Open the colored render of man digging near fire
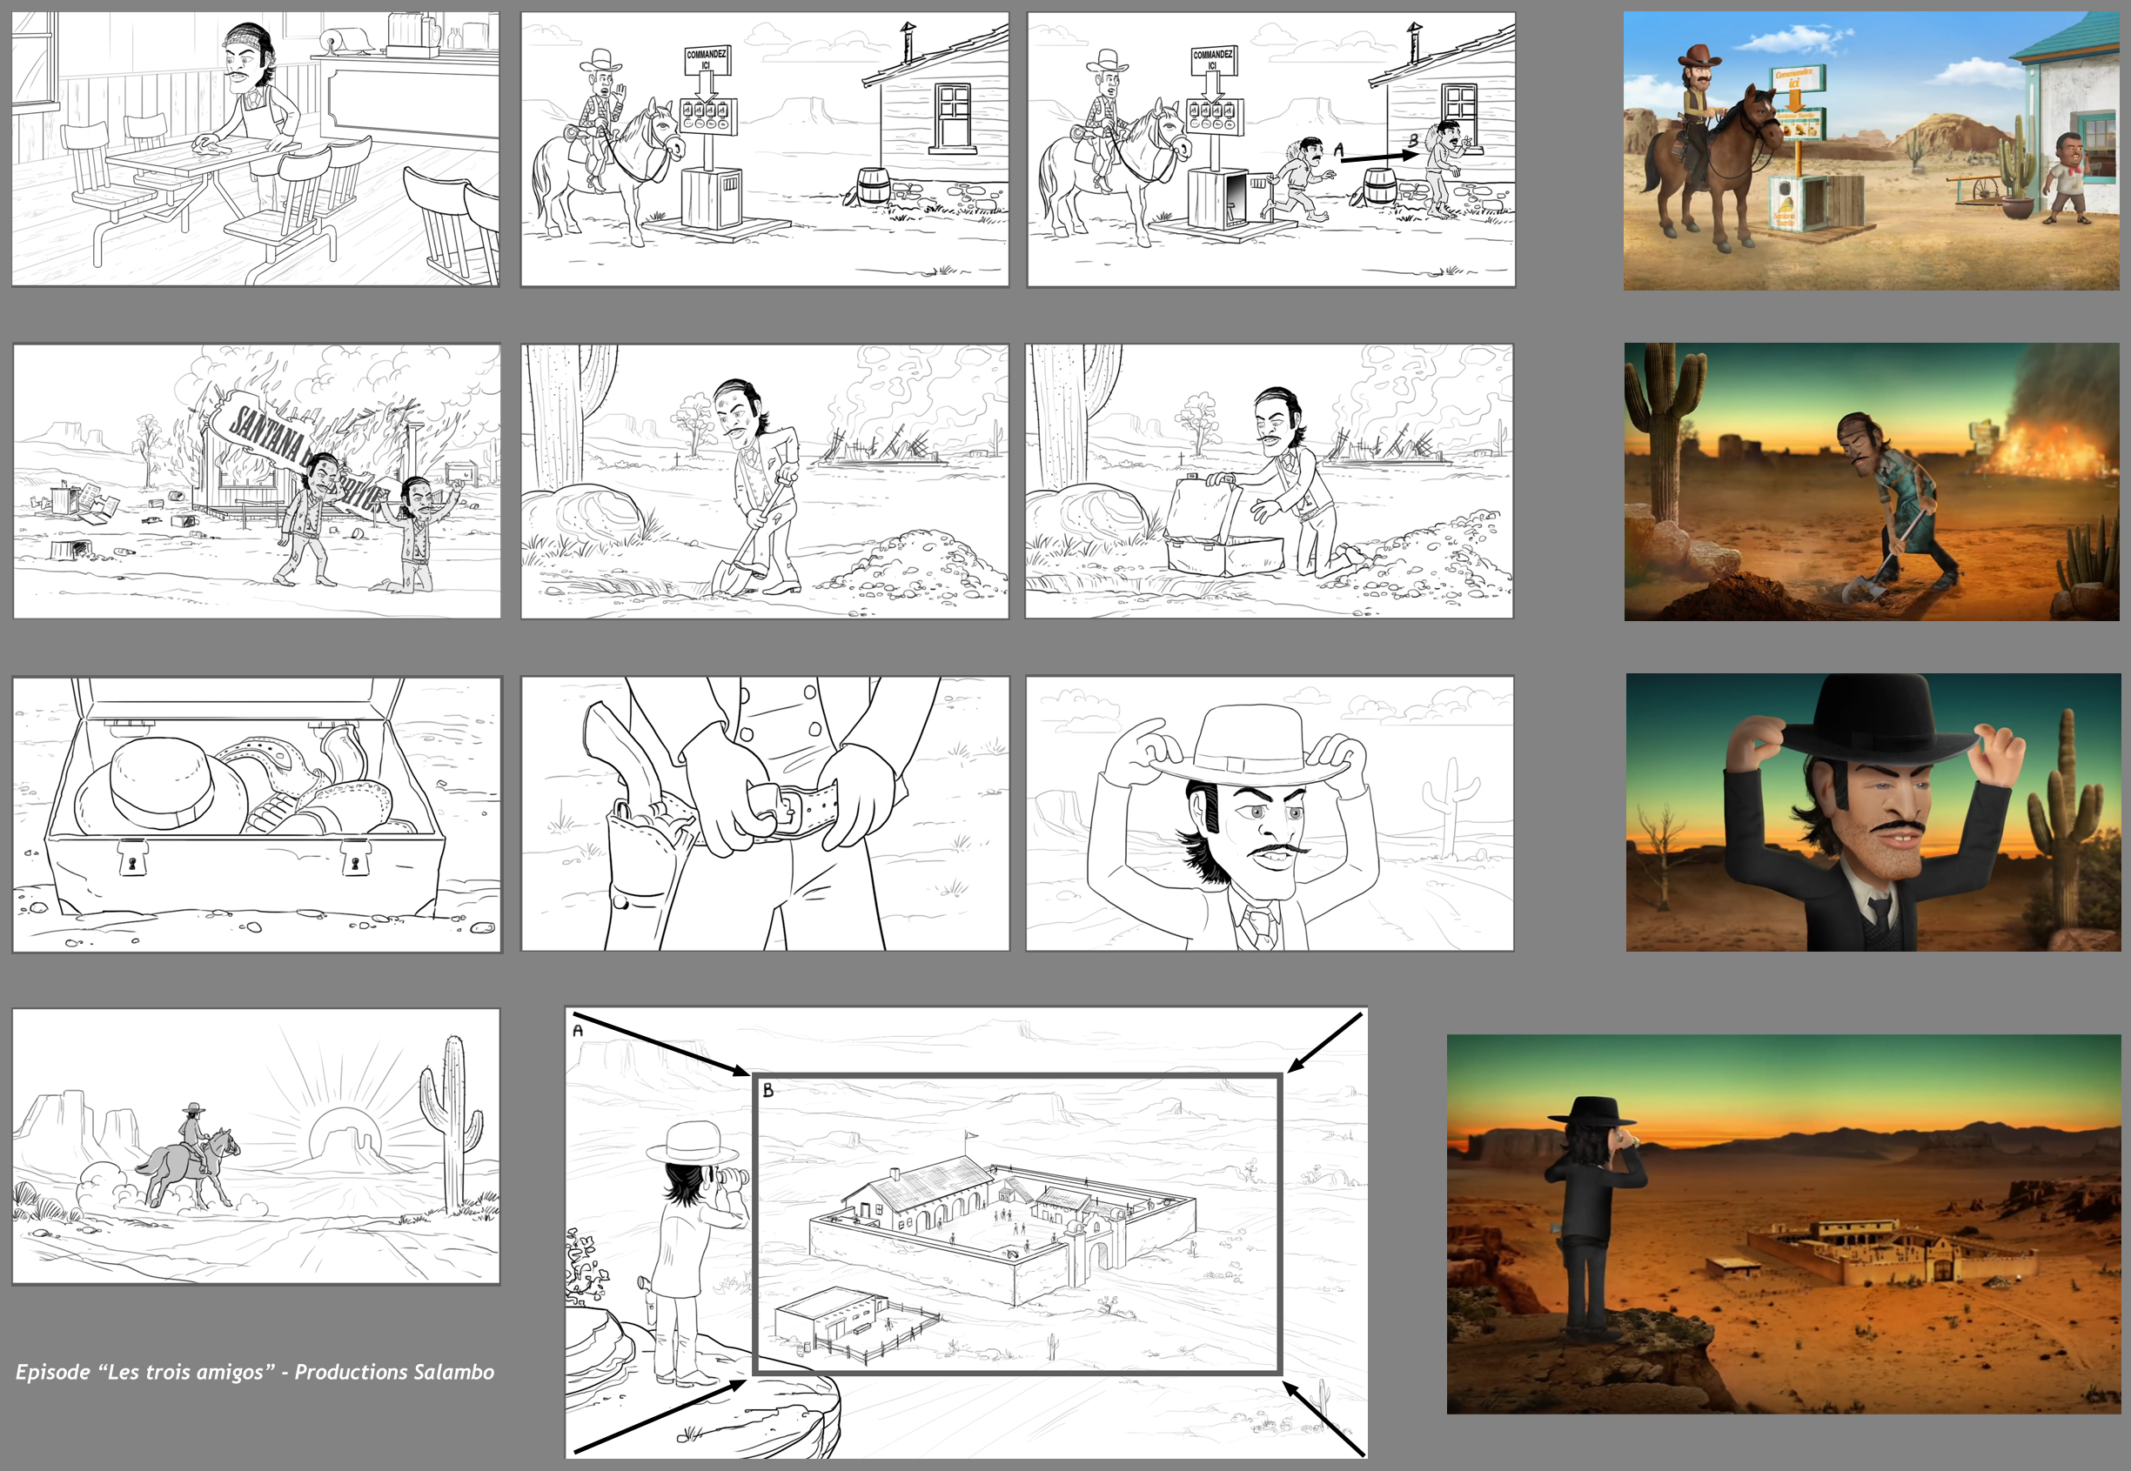 point(1871,481)
